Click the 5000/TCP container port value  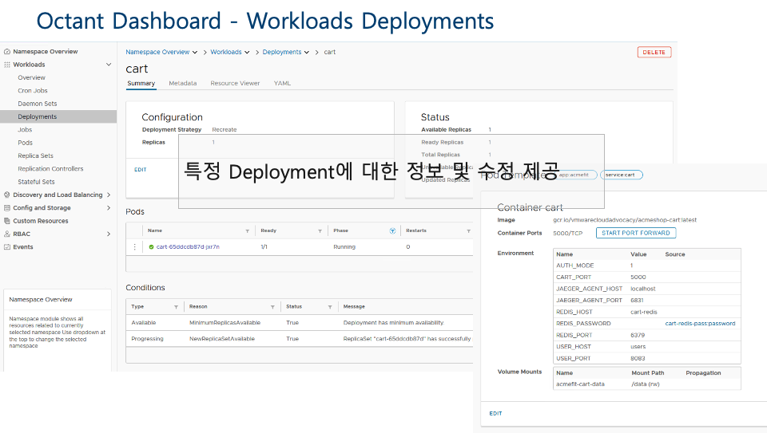click(567, 234)
